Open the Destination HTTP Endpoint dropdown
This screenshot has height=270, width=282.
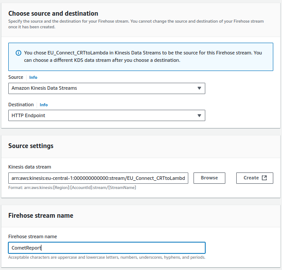[x=107, y=115]
